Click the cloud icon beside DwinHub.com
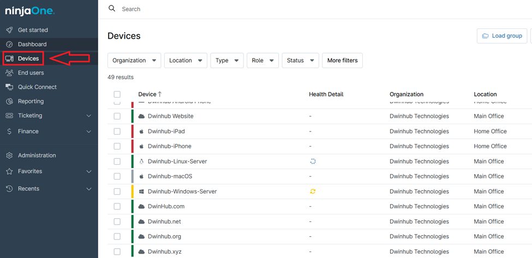The width and height of the screenshot is (532, 258). point(141,207)
